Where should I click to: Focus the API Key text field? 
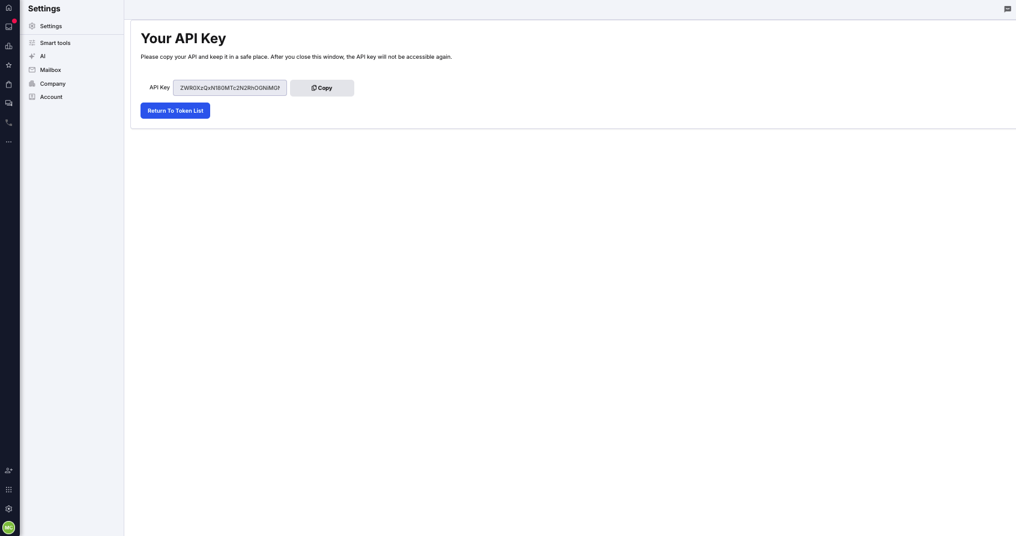coord(230,88)
